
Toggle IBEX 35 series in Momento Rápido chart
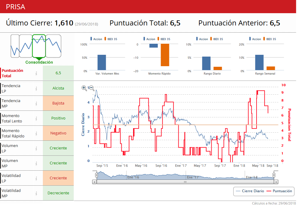click(x=164, y=39)
